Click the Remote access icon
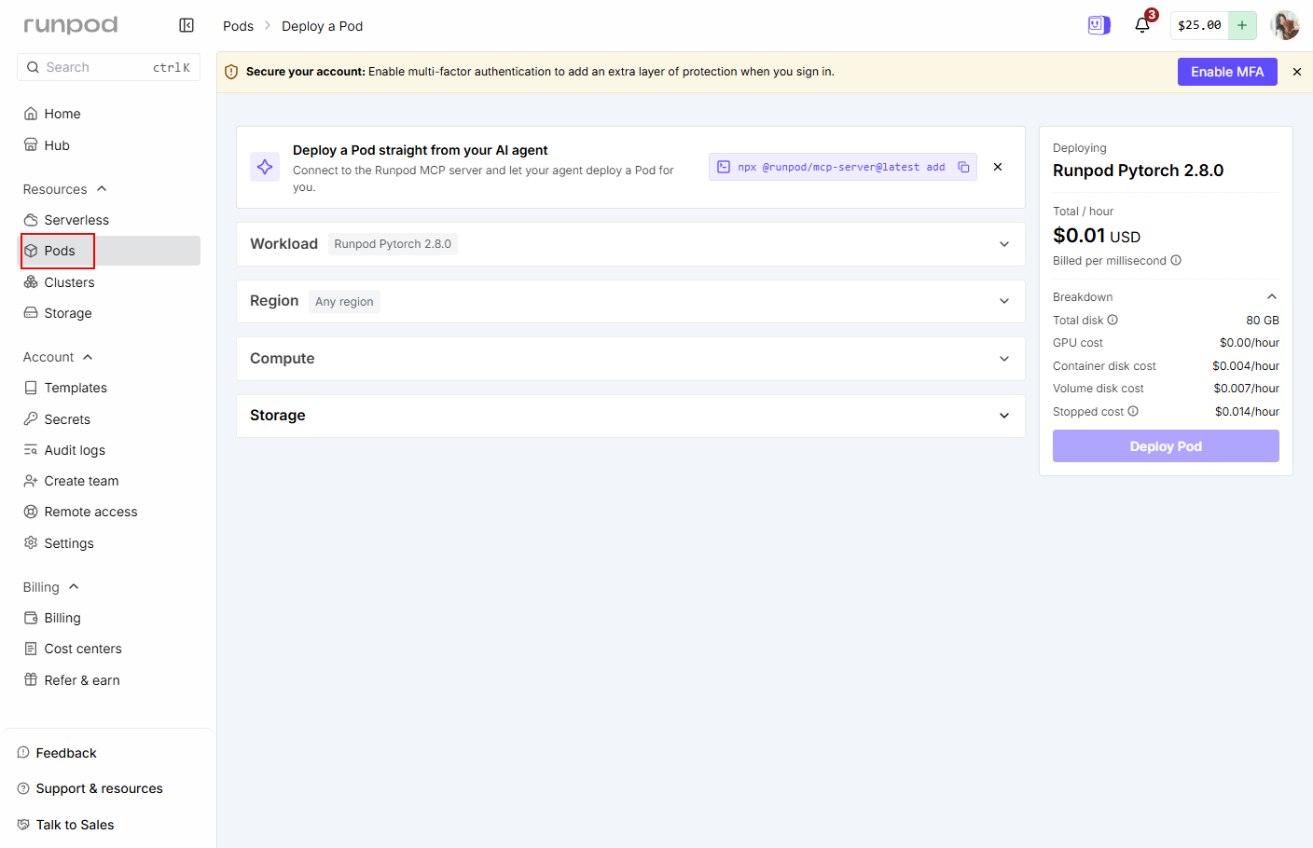The image size is (1313, 848). pyautogui.click(x=31, y=512)
